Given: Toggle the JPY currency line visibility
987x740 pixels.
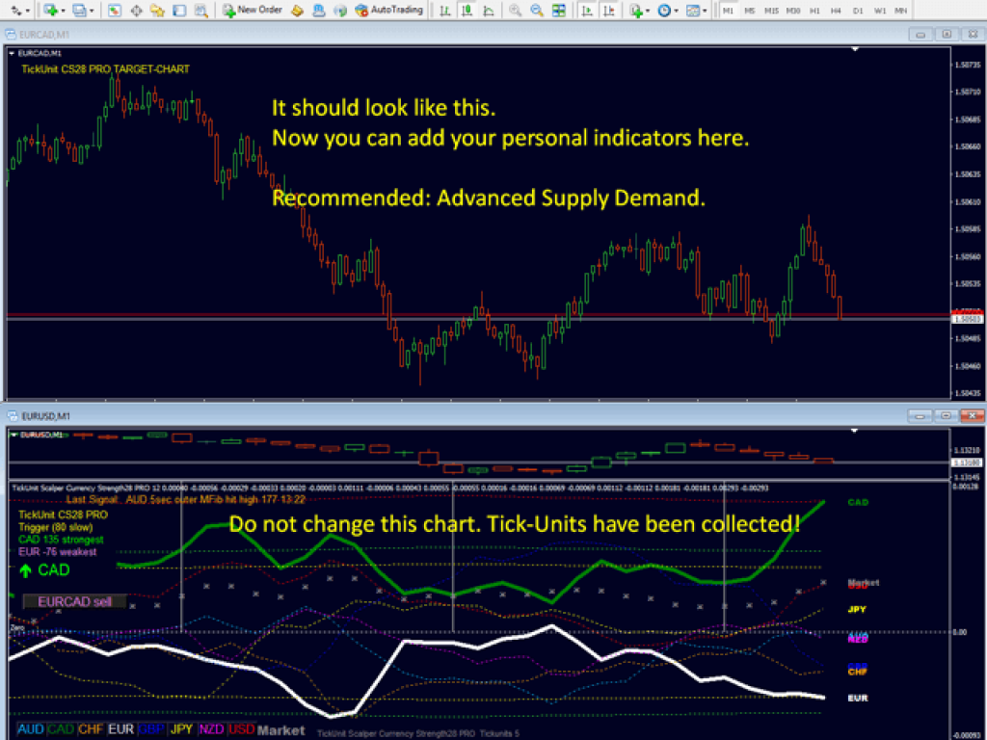Looking at the screenshot, I should (x=180, y=729).
